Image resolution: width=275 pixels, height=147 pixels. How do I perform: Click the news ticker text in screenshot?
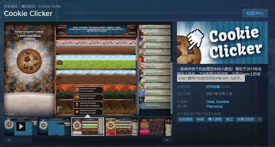(x=97, y=29)
